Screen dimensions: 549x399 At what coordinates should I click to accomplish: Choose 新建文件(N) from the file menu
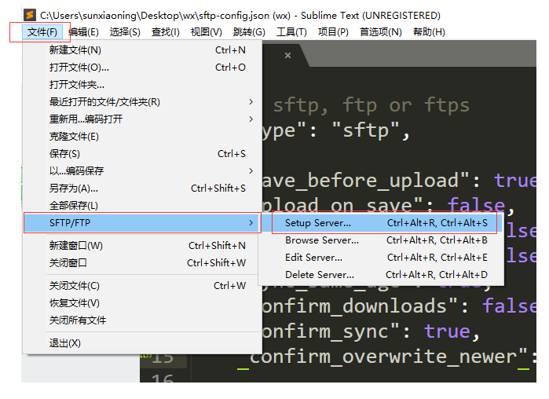click(142, 50)
